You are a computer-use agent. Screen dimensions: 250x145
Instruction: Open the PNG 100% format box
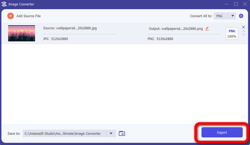click(x=232, y=34)
